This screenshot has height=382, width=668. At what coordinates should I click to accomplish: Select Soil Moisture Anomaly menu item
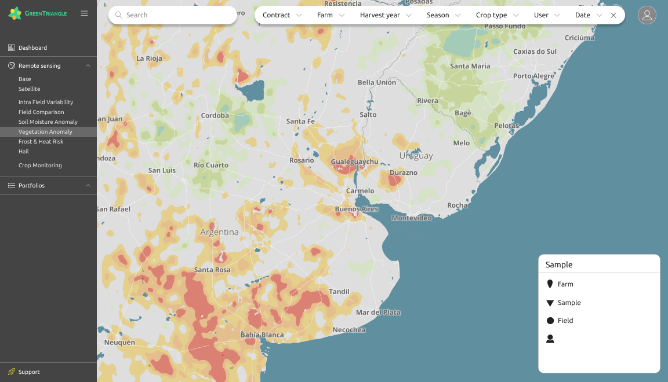pyautogui.click(x=48, y=122)
